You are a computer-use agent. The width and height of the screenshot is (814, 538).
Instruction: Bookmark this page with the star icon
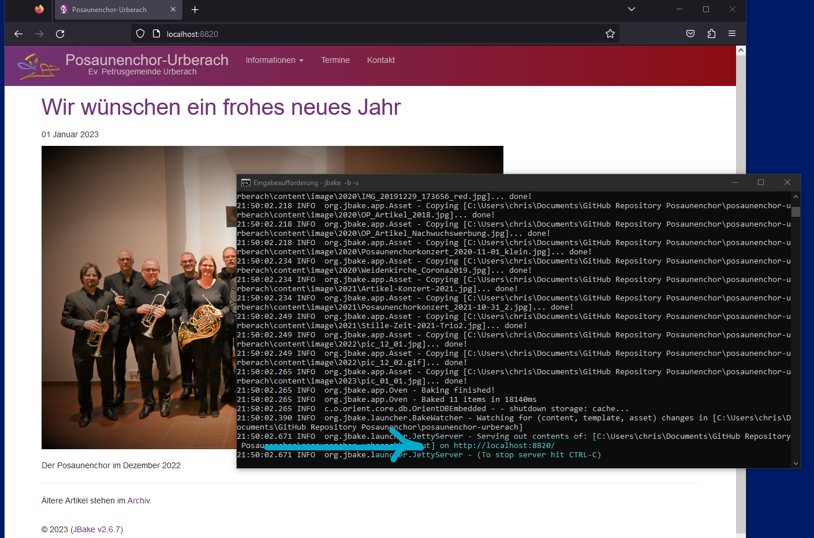tap(610, 34)
